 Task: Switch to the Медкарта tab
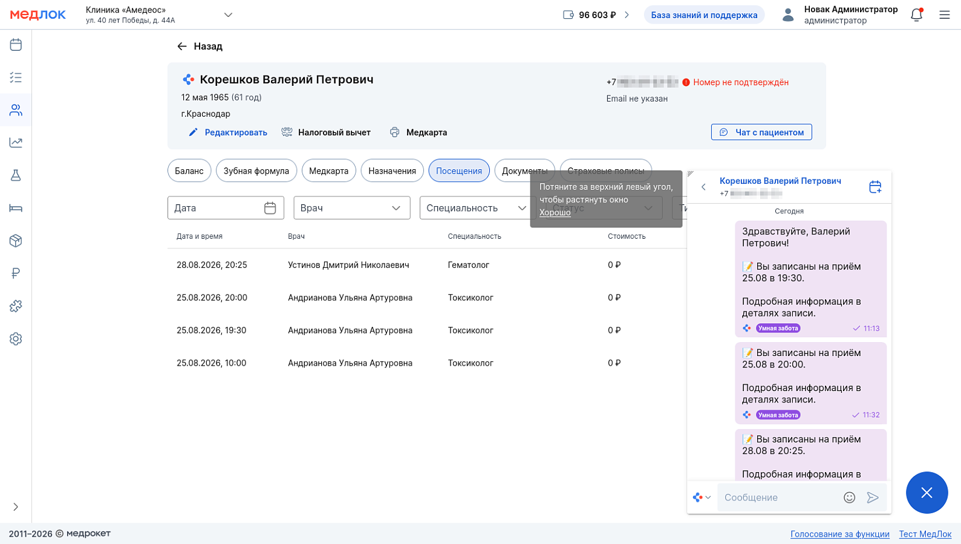point(329,171)
